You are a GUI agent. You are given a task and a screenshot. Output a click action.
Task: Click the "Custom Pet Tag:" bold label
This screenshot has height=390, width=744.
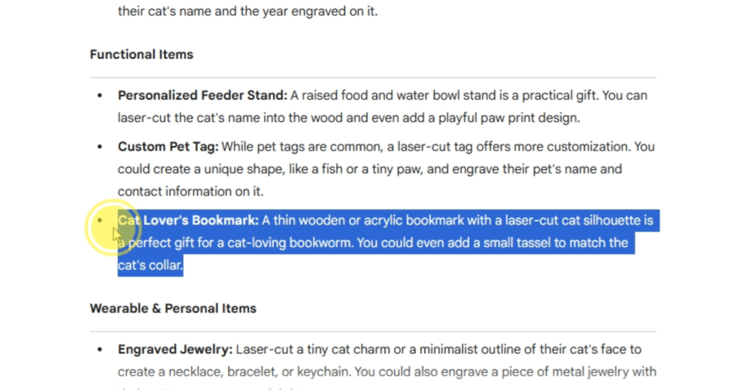pyautogui.click(x=168, y=147)
